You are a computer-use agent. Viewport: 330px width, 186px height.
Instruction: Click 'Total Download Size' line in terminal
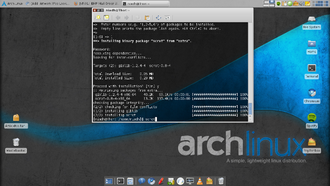123,74
